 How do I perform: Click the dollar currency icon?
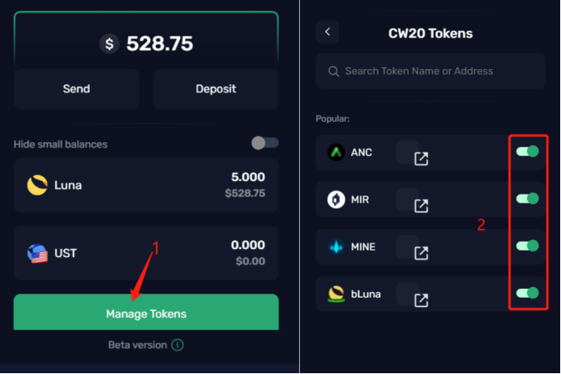coord(109,44)
